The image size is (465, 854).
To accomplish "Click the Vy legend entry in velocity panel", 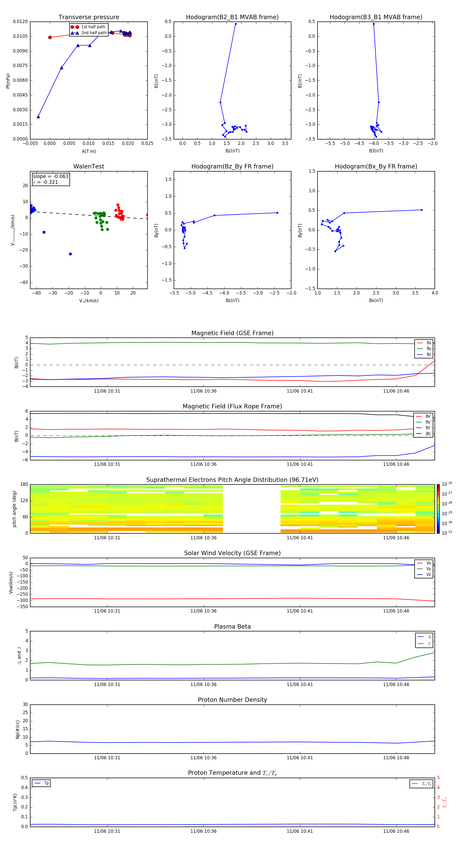I will coord(424,569).
